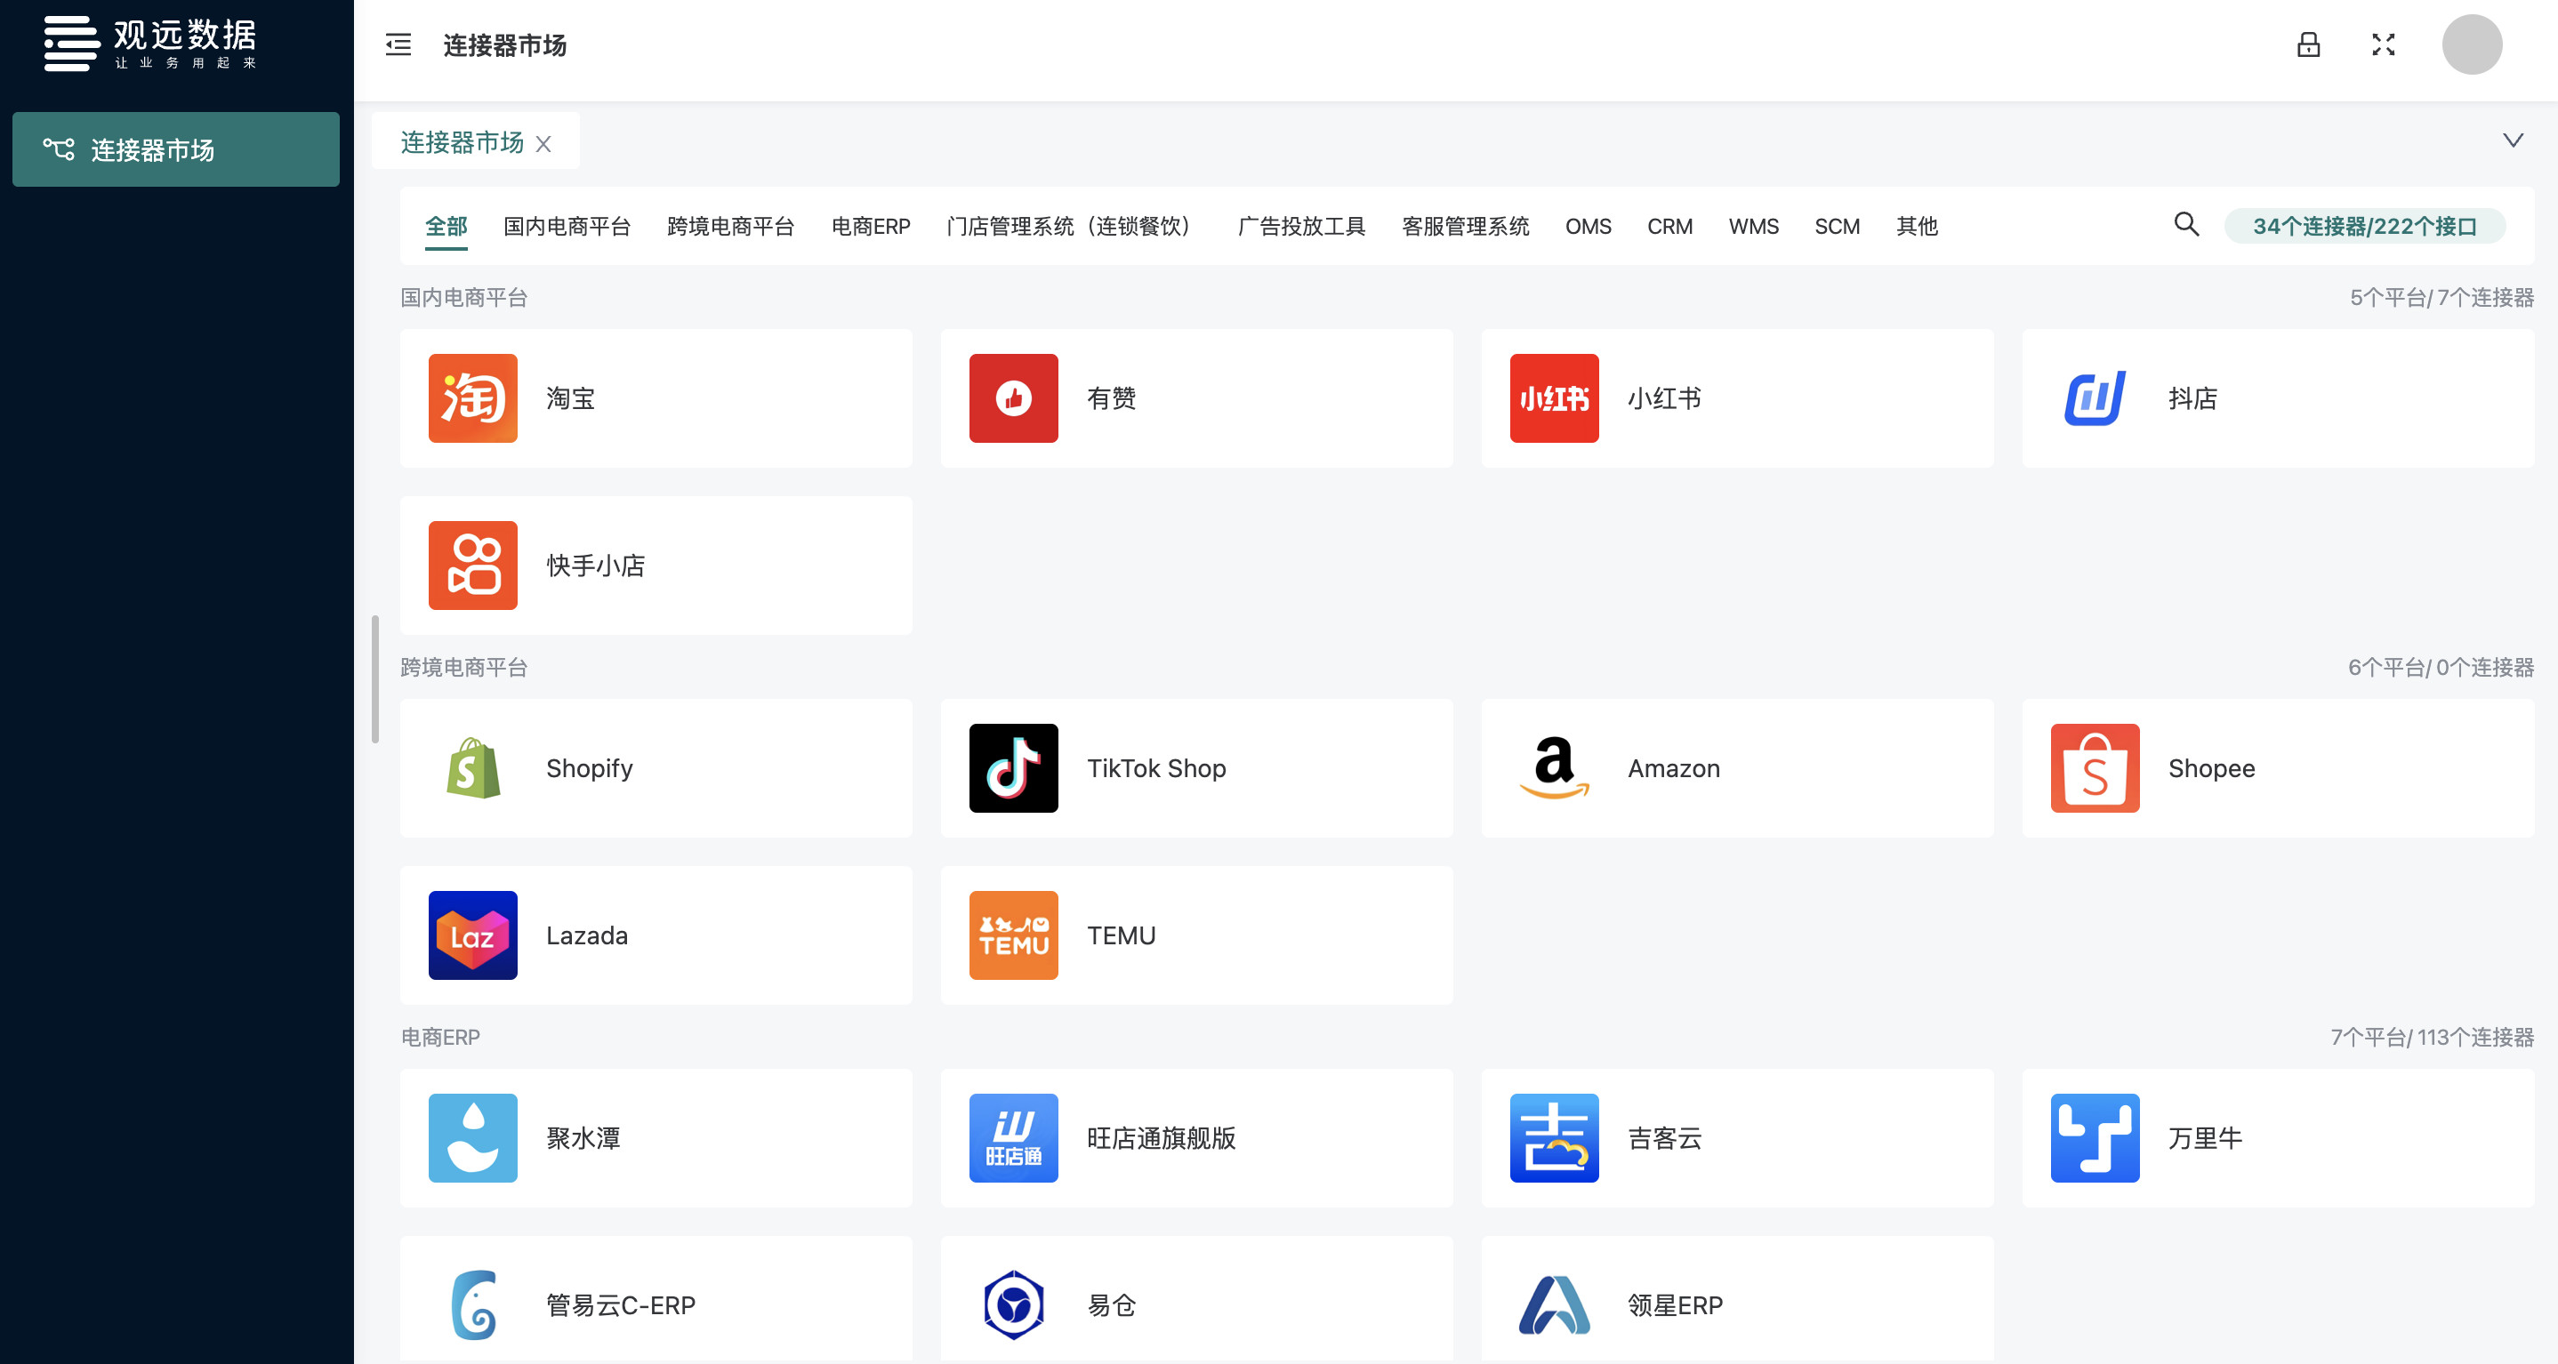Click the lock icon in header
The height and width of the screenshot is (1364, 2558).
(2308, 44)
